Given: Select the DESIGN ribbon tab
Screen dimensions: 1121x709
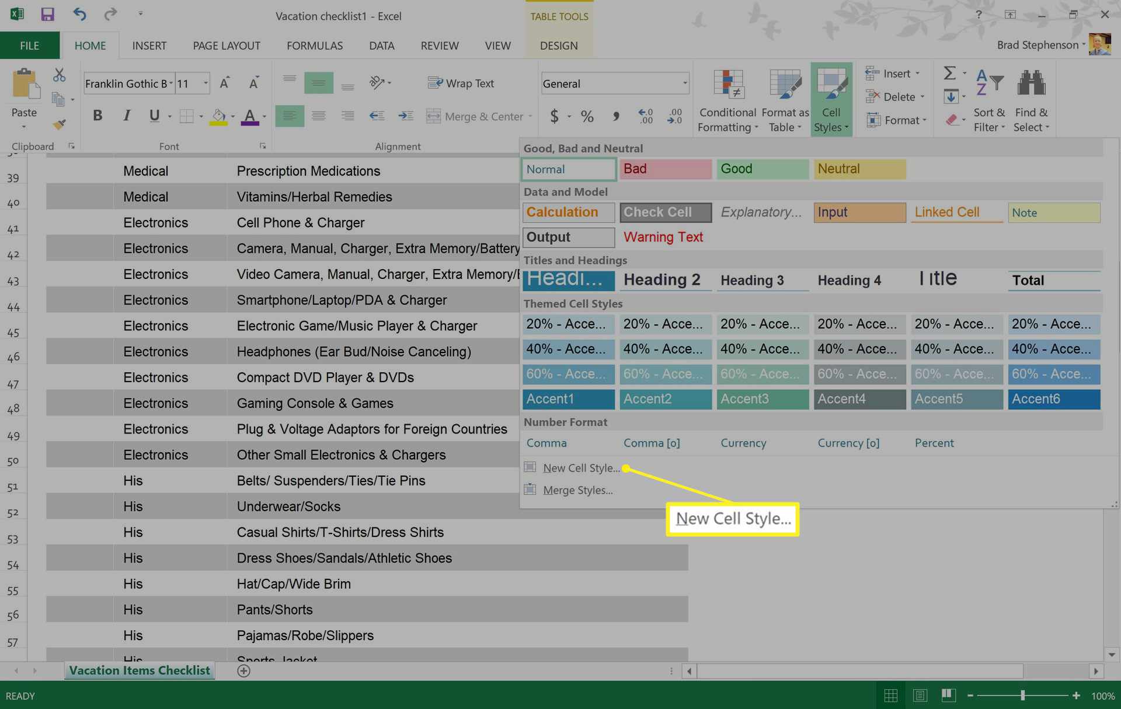Looking at the screenshot, I should tap(559, 45).
